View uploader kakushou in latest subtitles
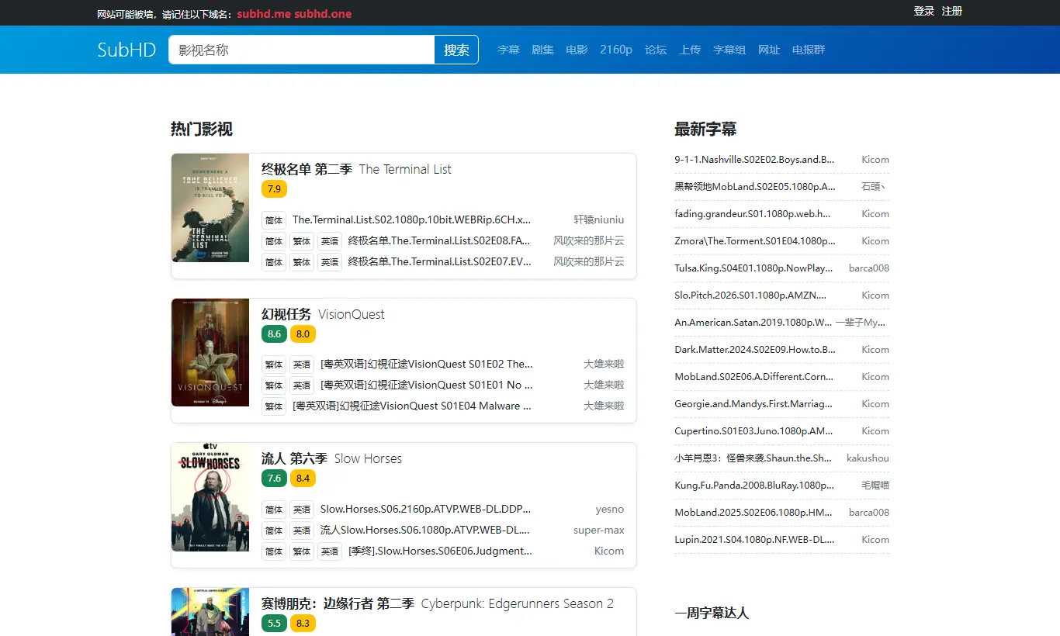 point(868,458)
